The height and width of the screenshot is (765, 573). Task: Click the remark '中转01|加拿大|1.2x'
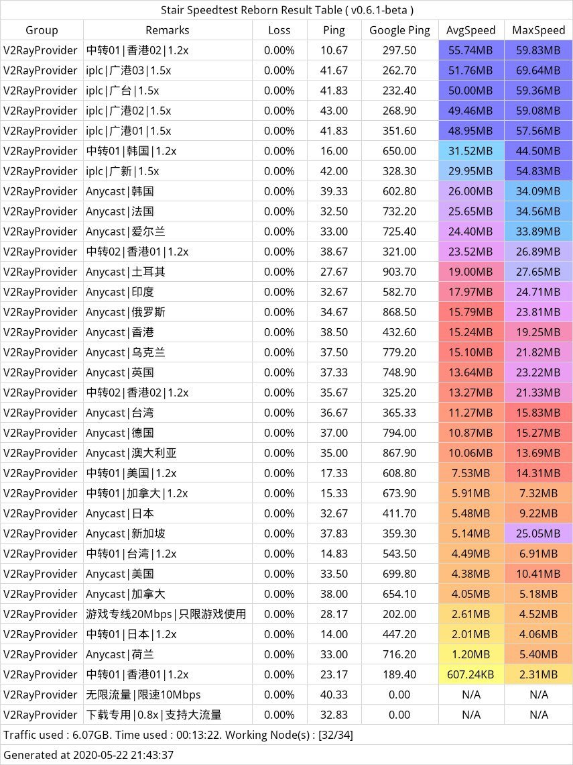click(x=137, y=493)
